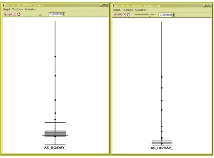
Task: Select the thin box in the controls box plot
Action: click(x=162, y=143)
